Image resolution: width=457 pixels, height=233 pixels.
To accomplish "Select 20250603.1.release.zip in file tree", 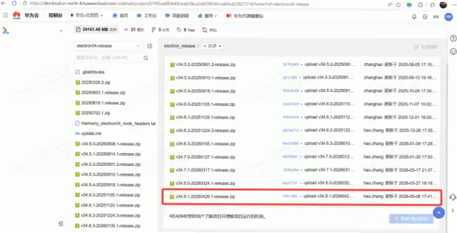I will 104,93.
